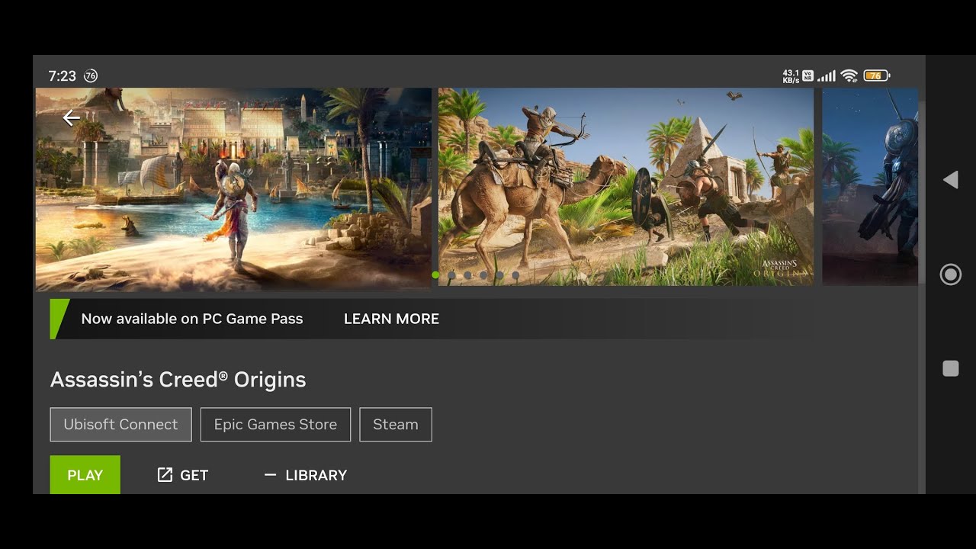Select the Epic Games Store option
Viewport: 976px width, 549px height.
click(x=275, y=425)
